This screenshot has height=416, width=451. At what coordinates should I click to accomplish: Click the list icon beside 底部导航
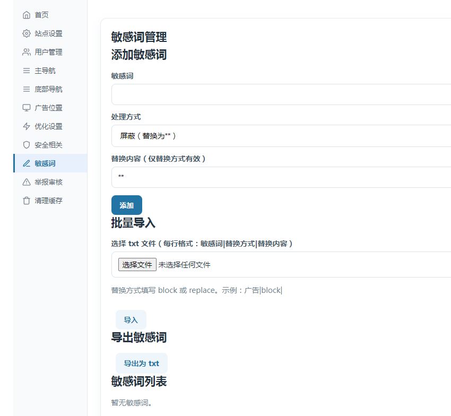click(27, 89)
